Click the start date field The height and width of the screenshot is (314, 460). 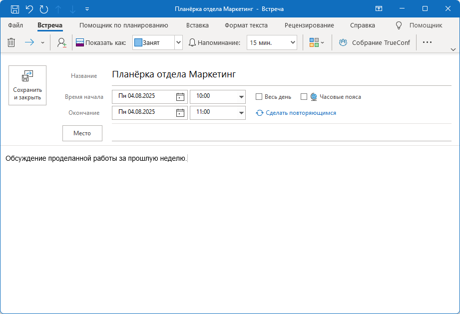tap(143, 96)
